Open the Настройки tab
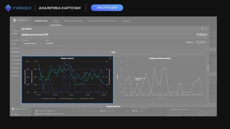The width and height of the screenshot is (230, 129). [x=126, y=21]
